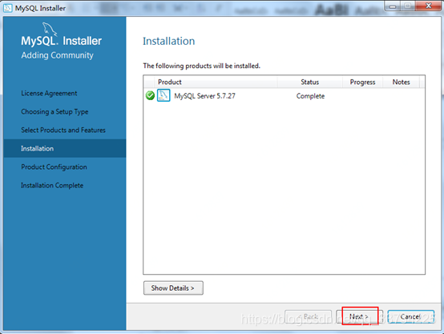Go back using the Back button
This screenshot has height=334, width=444.
308,316
